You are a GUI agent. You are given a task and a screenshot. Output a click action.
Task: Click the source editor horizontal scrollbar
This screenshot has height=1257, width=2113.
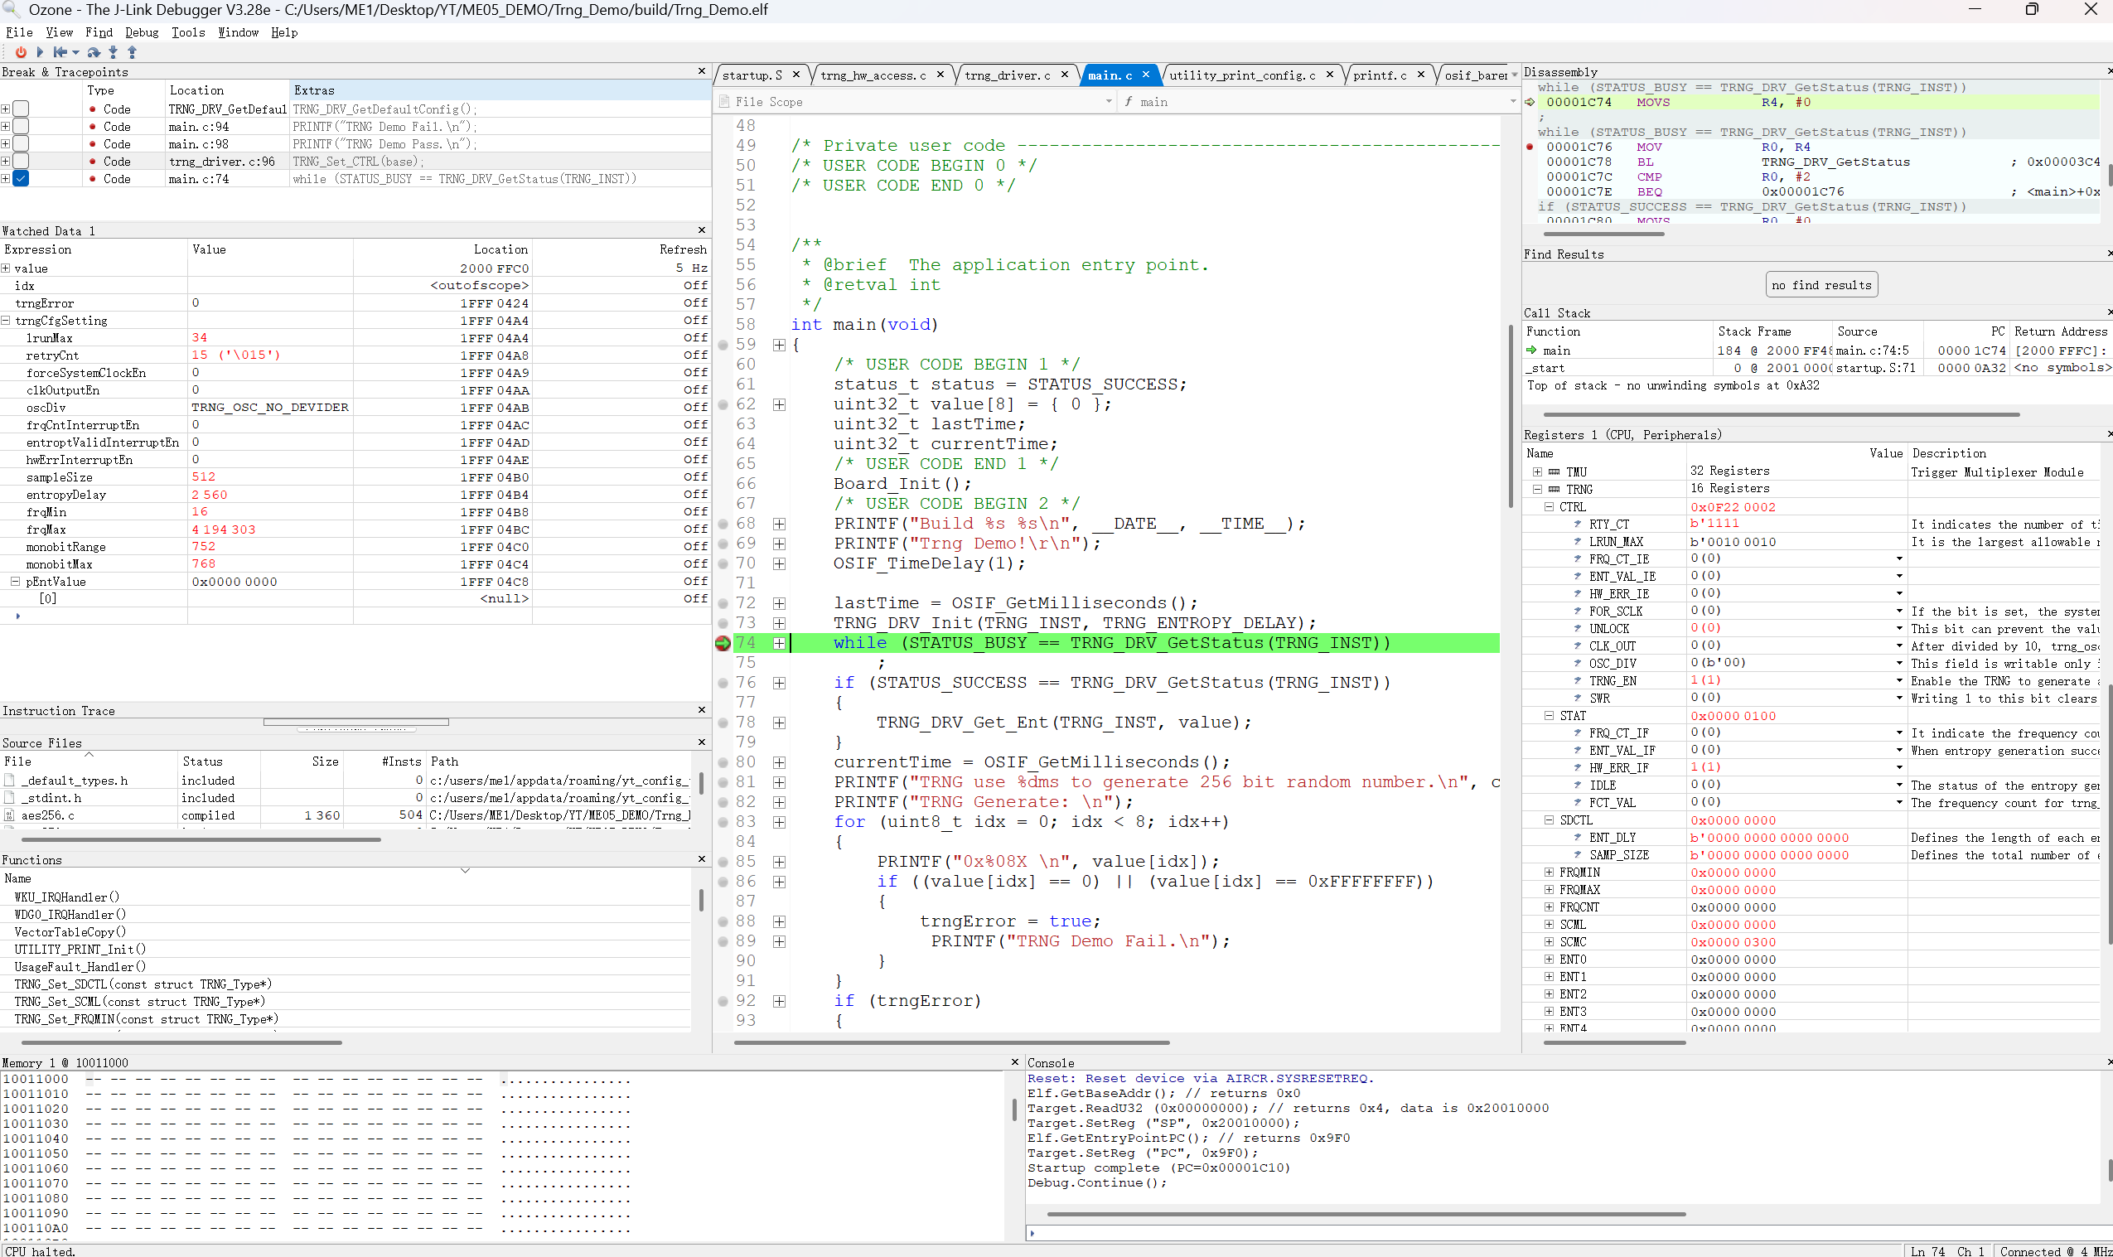click(x=951, y=1042)
